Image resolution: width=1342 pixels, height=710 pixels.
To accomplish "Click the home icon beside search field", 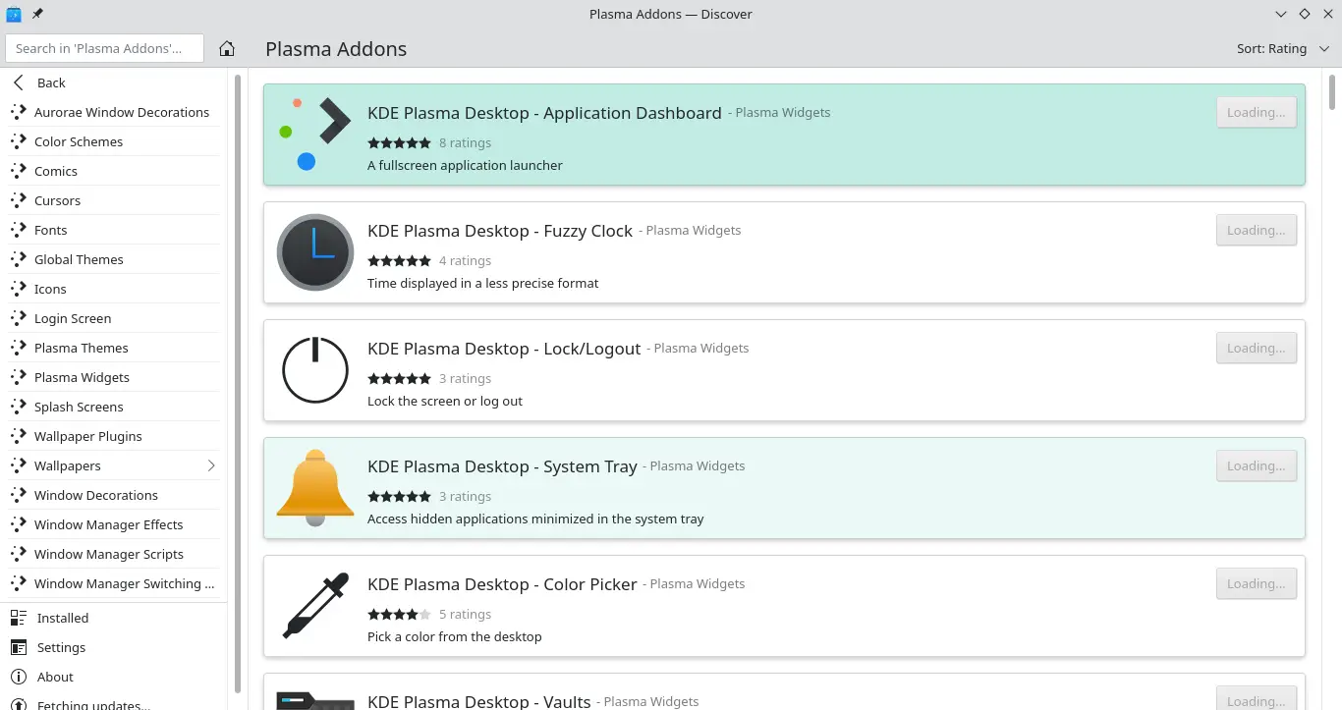I will click(x=227, y=48).
